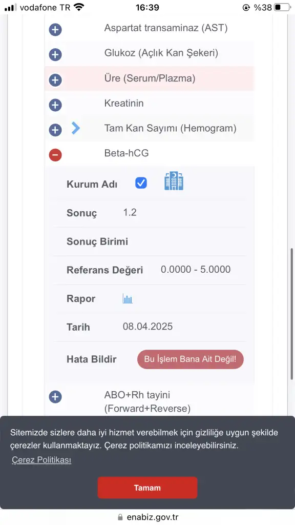The height and width of the screenshot is (525, 295).
Task: Click plus icon beside Tam Kan Sayımı
Action: pos(55,130)
